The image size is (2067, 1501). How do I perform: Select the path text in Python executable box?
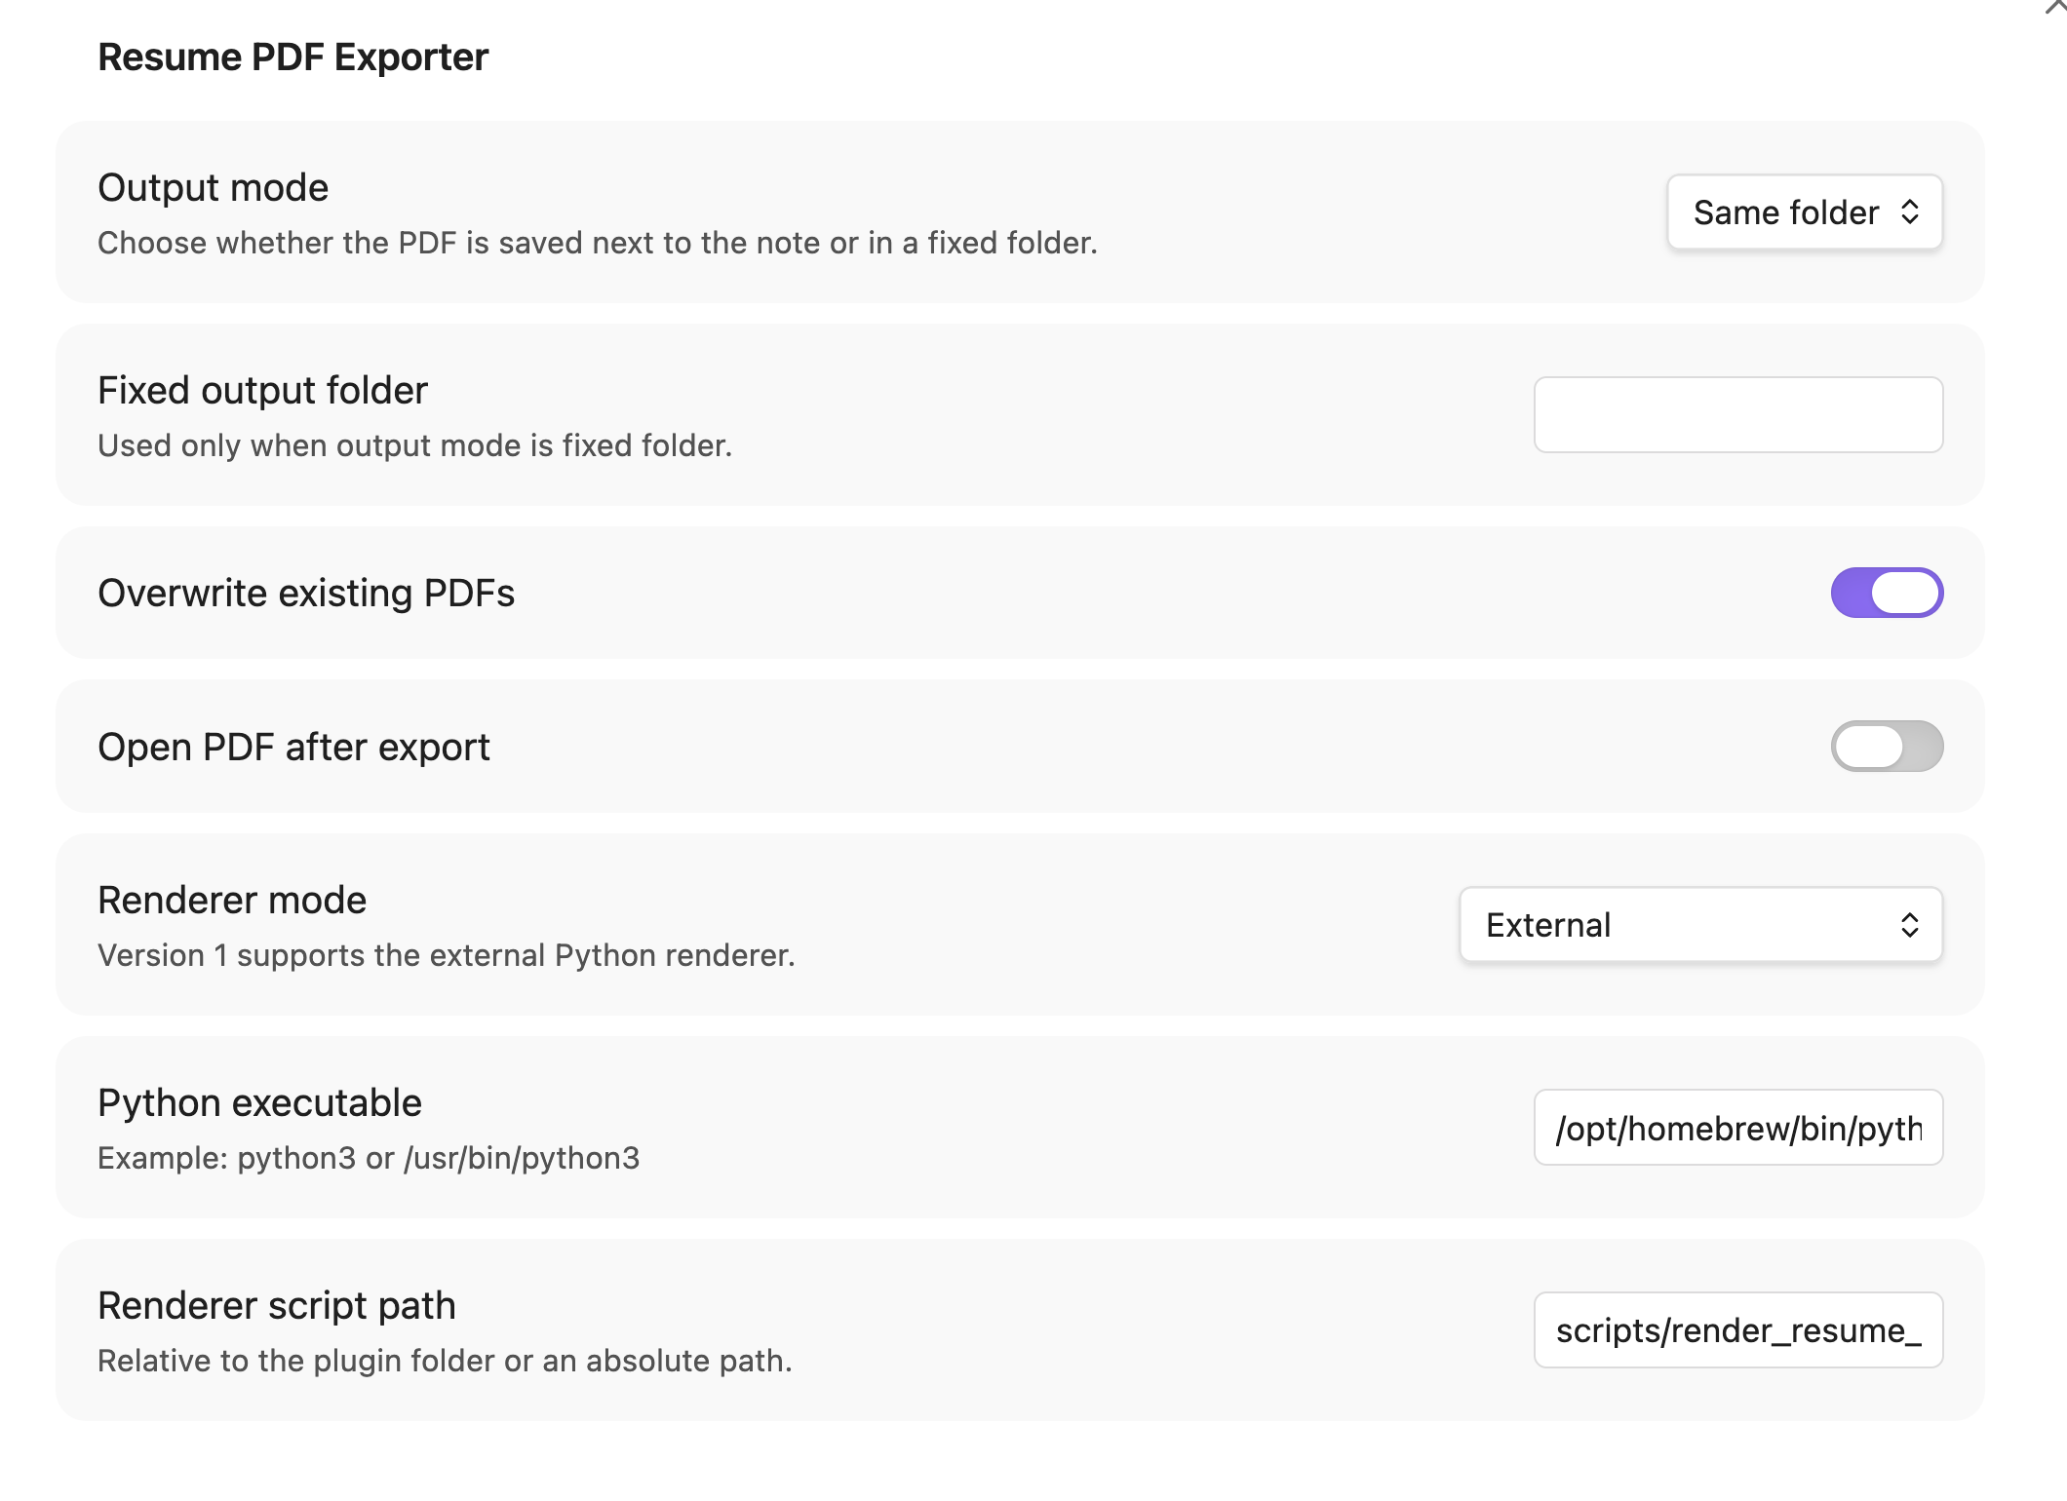[1737, 1128]
